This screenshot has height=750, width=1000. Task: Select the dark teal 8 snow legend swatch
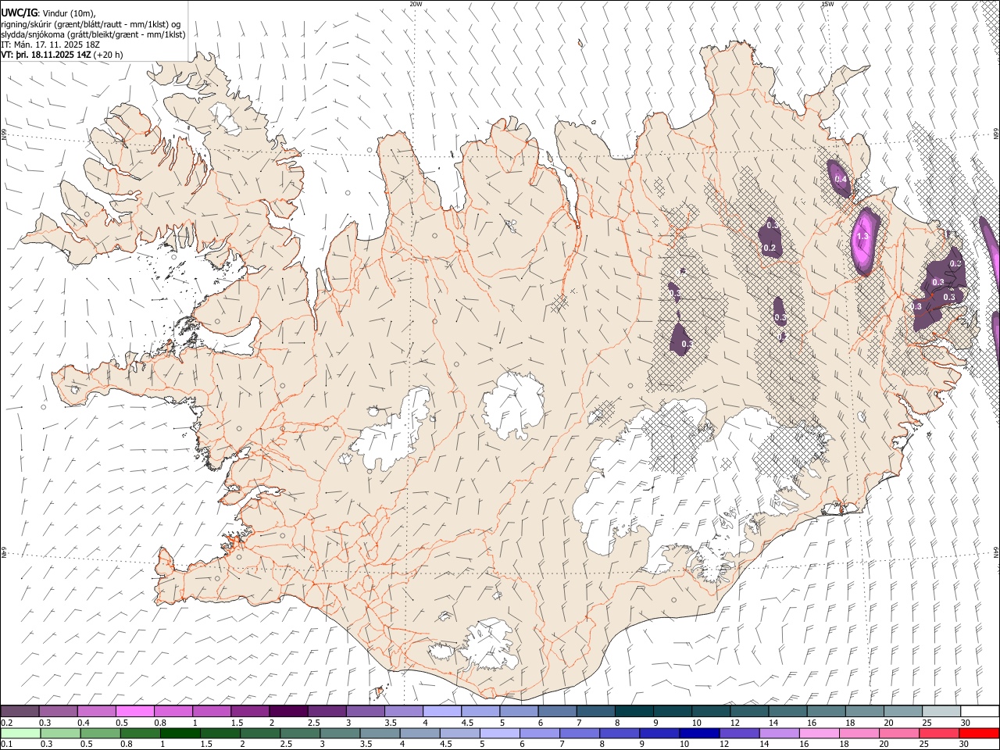click(x=634, y=712)
